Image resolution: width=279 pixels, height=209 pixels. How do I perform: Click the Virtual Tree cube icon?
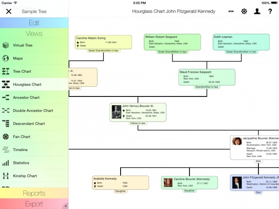coord(6,45)
